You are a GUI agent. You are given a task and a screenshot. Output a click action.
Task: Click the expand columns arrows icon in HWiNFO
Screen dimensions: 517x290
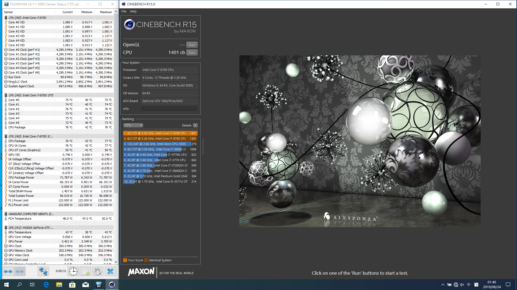point(8,271)
